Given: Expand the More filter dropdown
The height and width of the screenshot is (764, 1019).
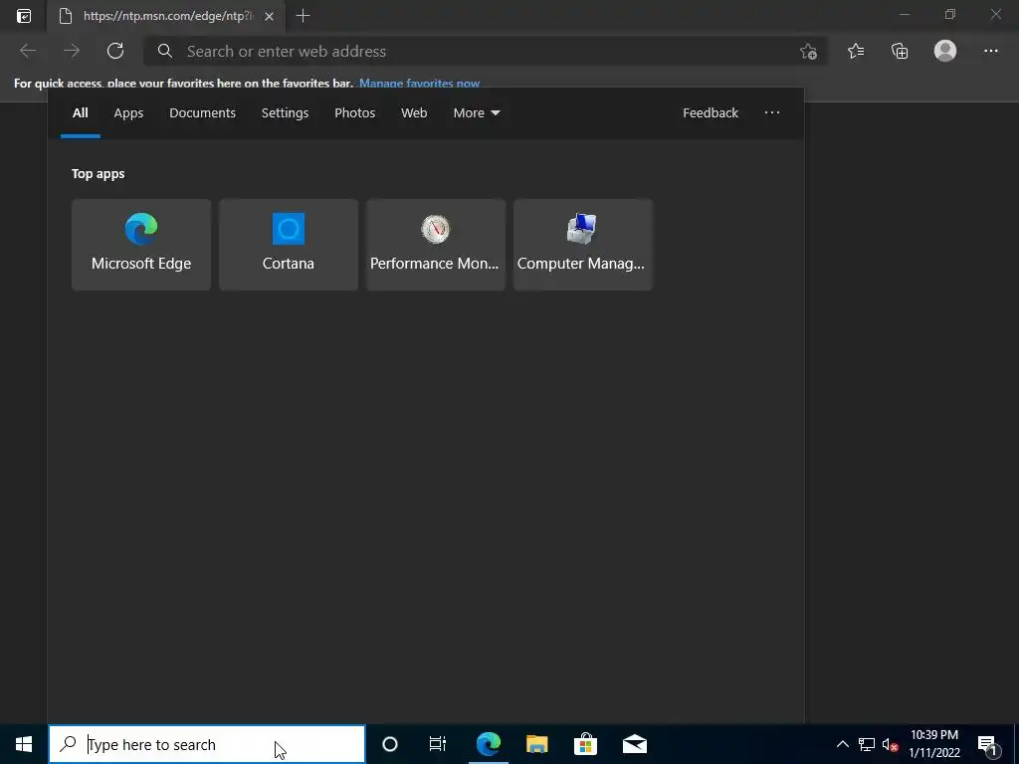Looking at the screenshot, I should 477,113.
